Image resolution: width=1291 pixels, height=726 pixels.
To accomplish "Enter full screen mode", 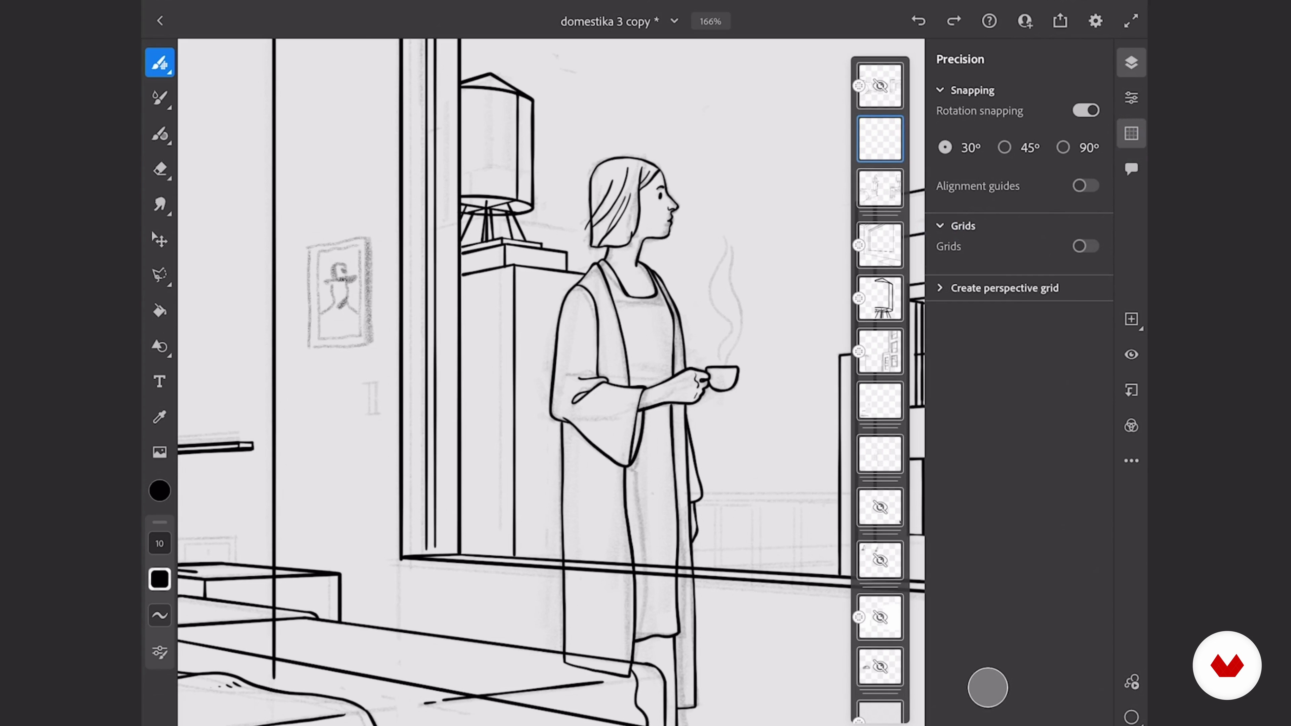I will point(1131,21).
